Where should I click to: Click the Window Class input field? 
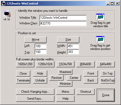[x=63, y=24]
